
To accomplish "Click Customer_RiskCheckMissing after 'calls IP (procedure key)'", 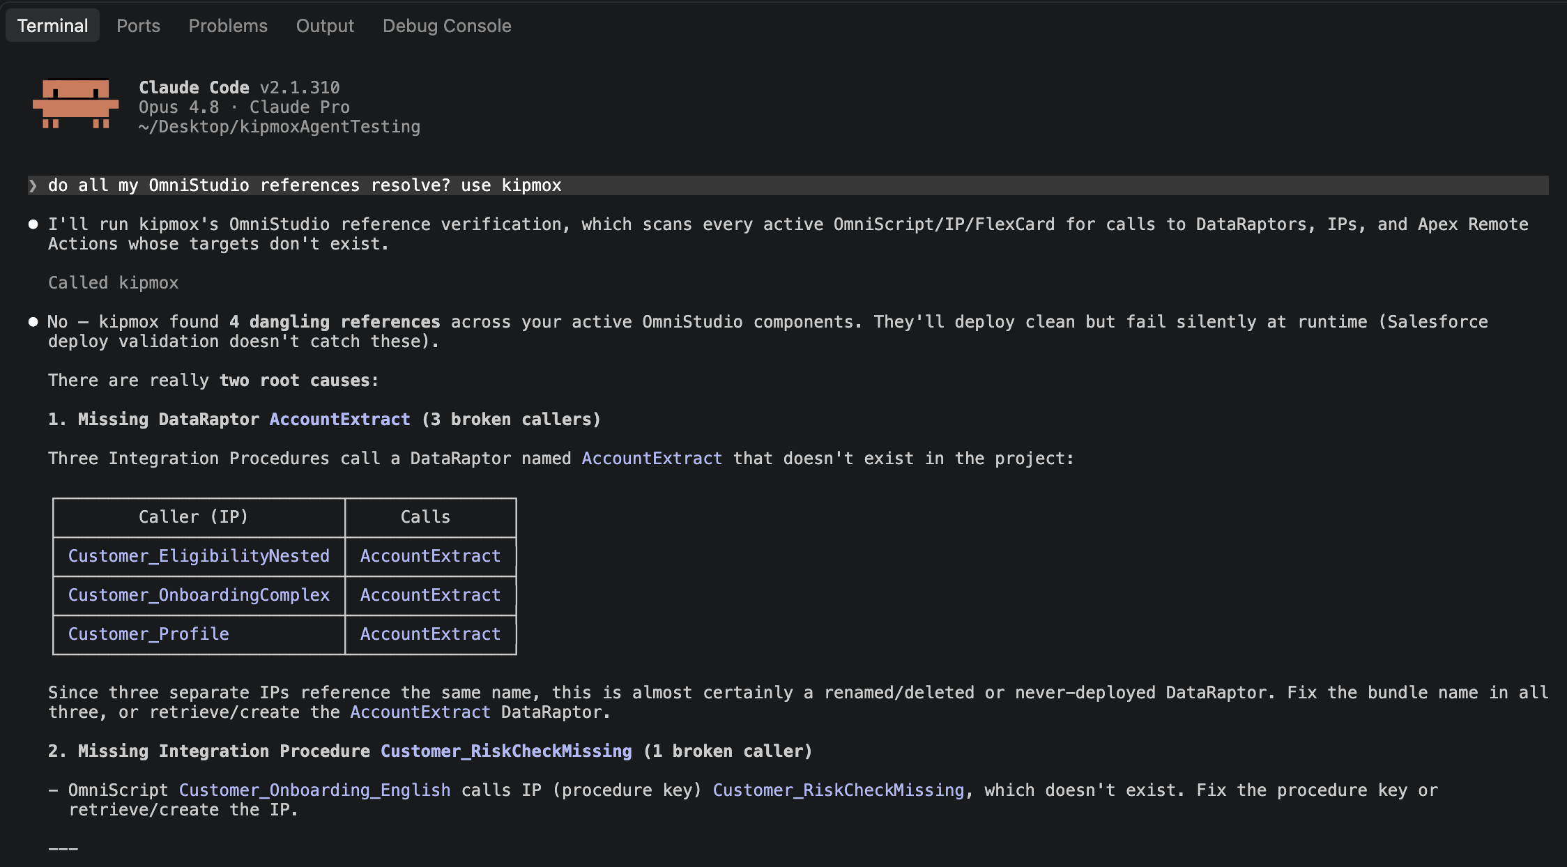I will pyautogui.click(x=839, y=790).
